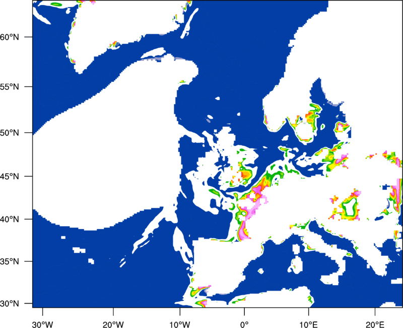Select the 0° longitude label
This screenshot has width=403, height=328.
(x=244, y=324)
